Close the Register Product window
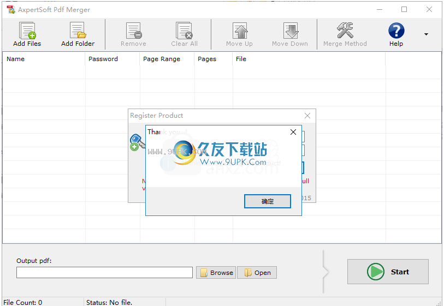 pyautogui.click(x=307, y=116)
